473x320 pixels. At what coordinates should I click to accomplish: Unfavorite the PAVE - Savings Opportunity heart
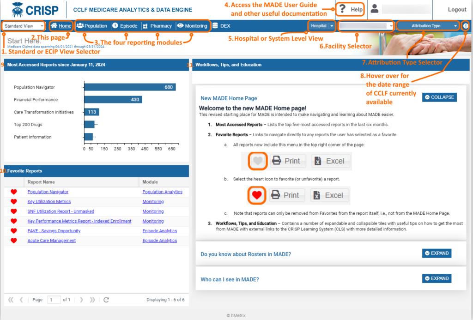click(13, 231)
